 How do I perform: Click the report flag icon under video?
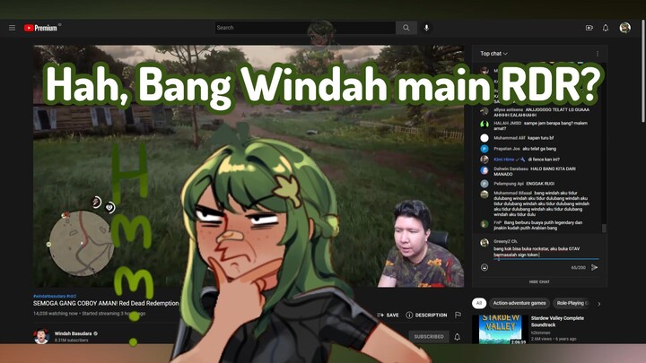[458, 315]
